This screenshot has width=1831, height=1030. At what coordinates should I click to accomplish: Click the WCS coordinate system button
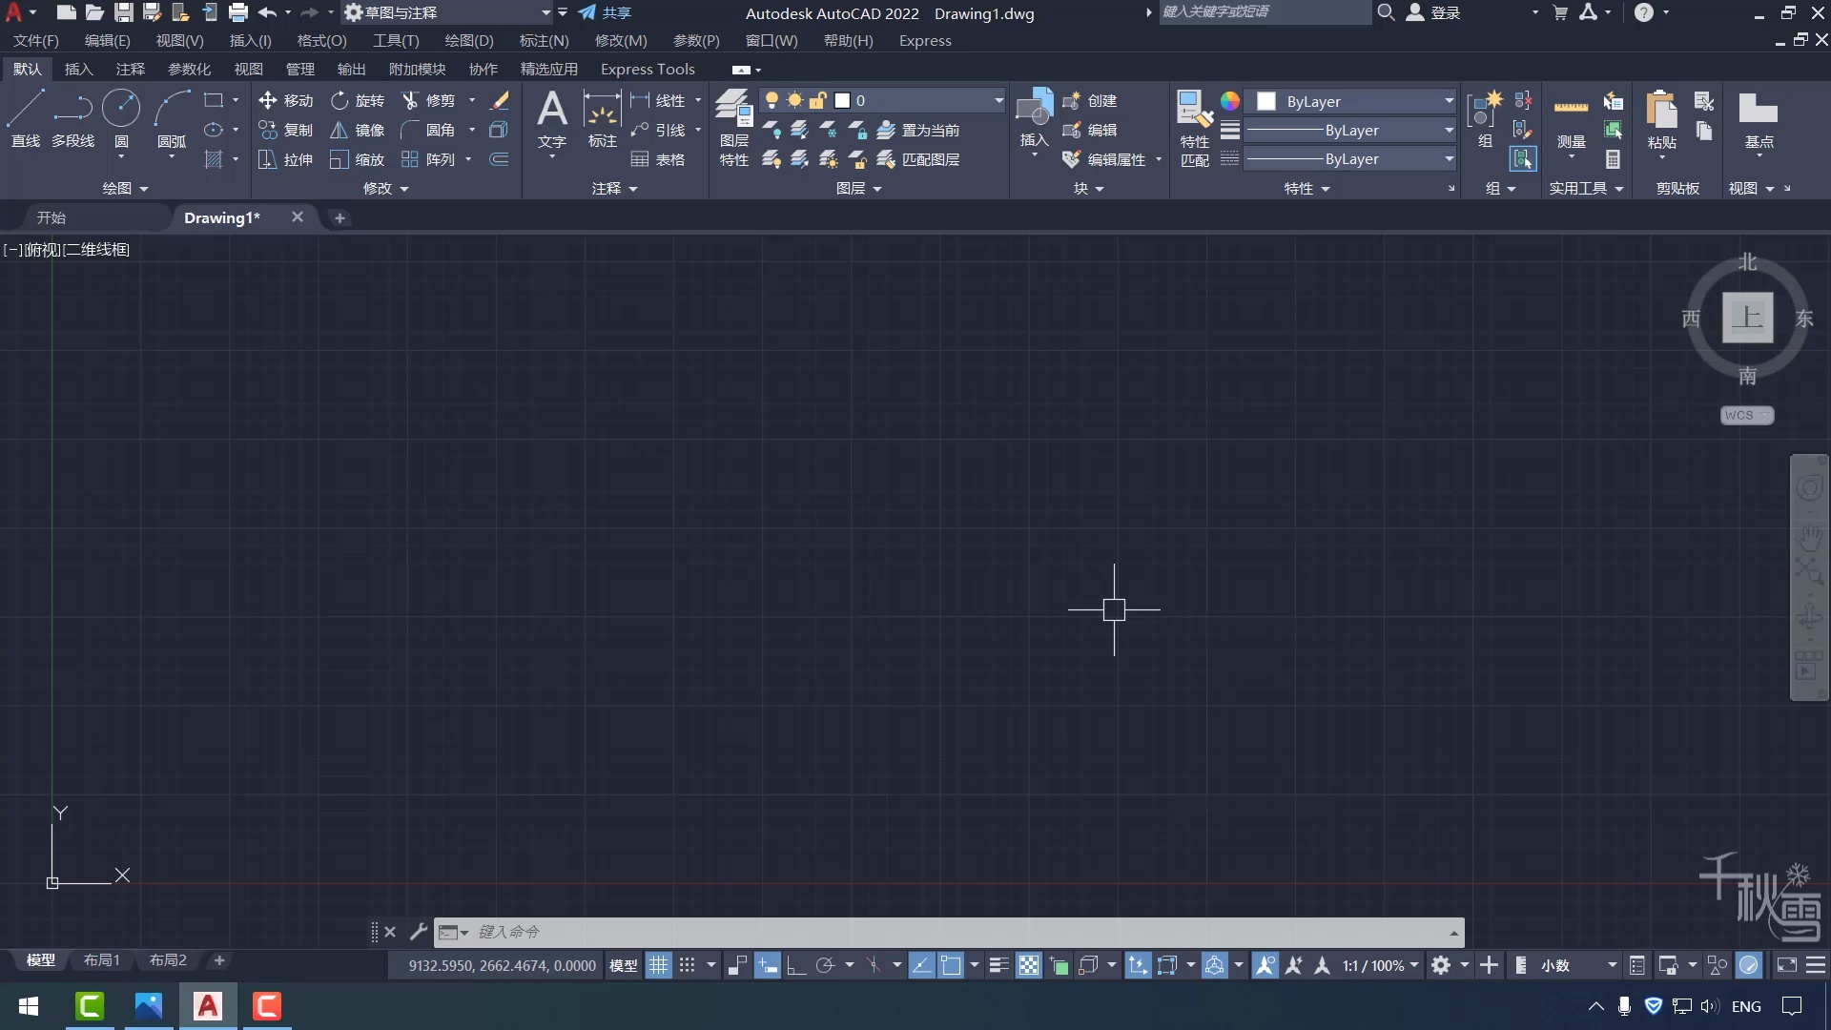click(x=1747, y=415)
